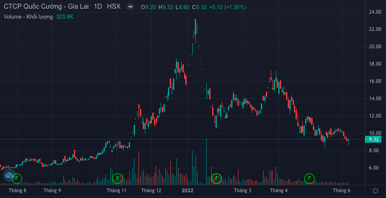Click the F marker above Tháng 8
386x198 pixels.
pyautogui.click(x=17, y=178)
